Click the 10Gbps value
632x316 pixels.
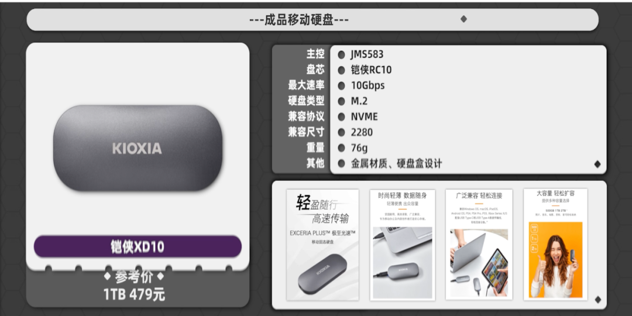click(x=367, y=85)
